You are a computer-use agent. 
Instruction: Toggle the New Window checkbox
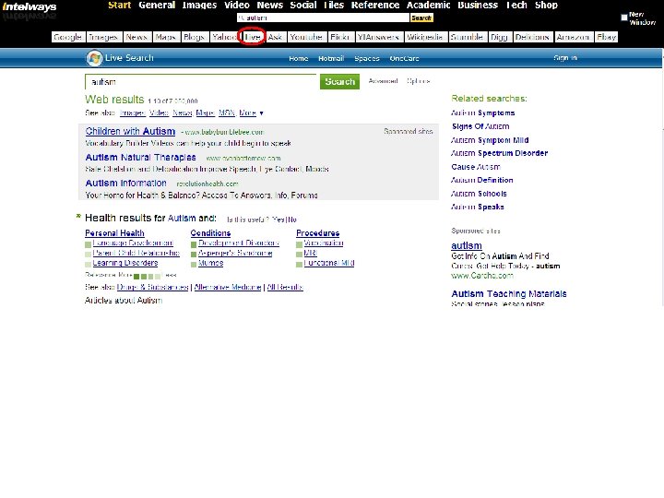coord(623,18)
